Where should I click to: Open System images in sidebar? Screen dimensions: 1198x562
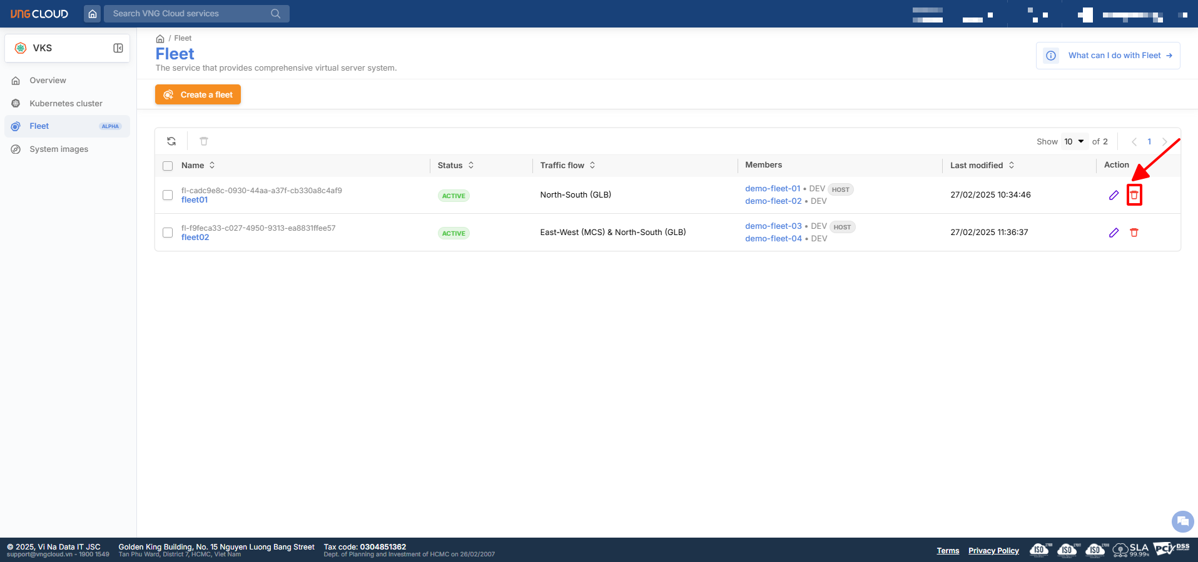point(59,149)
